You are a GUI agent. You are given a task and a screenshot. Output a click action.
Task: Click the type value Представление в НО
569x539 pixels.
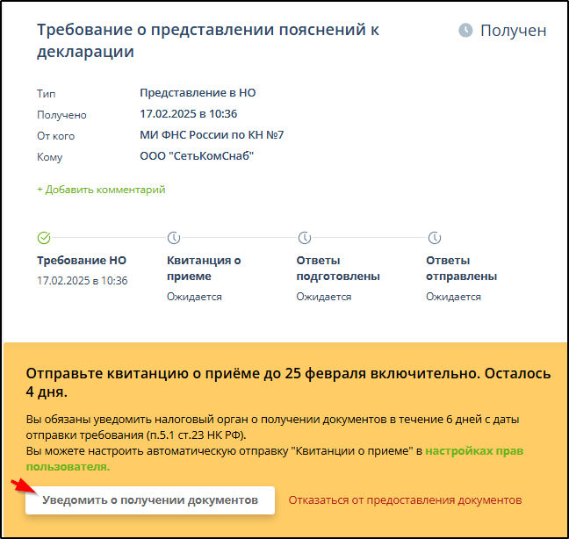pyautogui.click(x=198, y=93)
